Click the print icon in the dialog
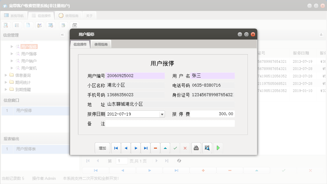Screen dimensions: 327x184 196,148
